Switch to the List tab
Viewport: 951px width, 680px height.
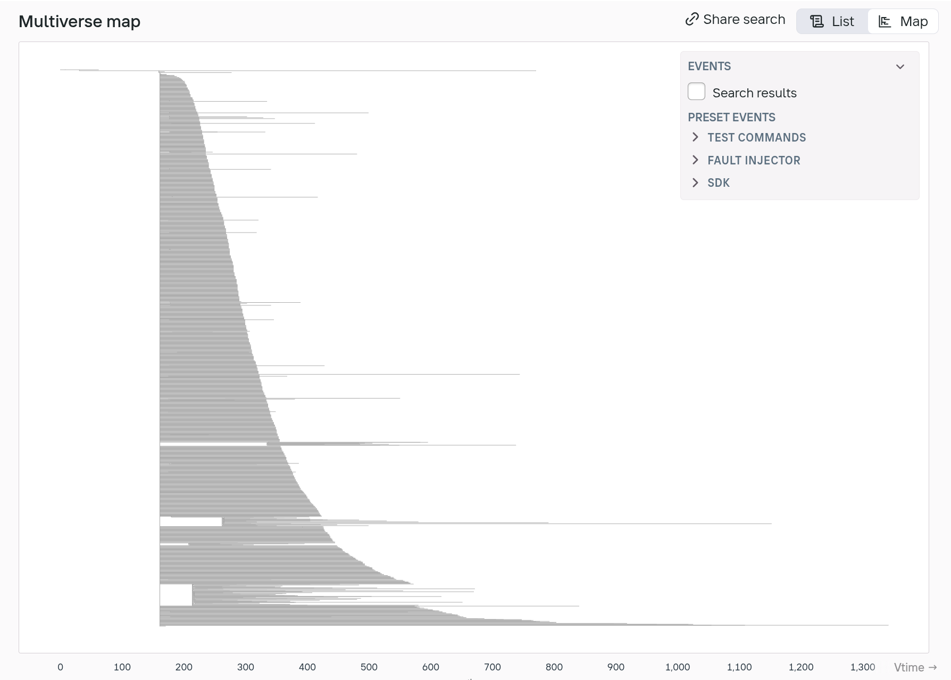[x=832, y=21]
